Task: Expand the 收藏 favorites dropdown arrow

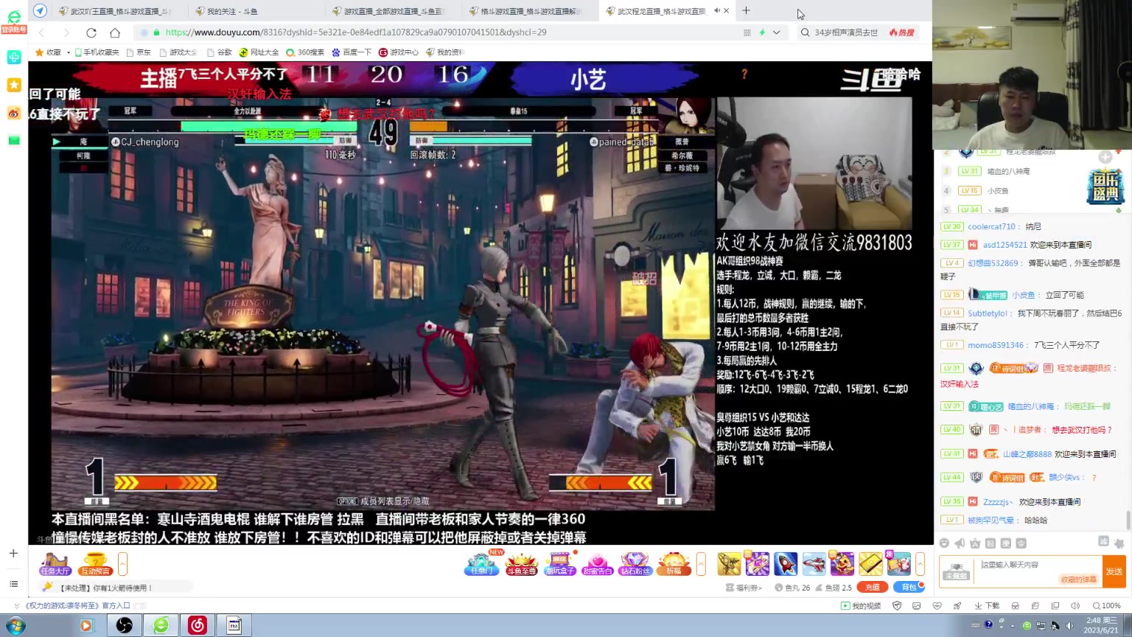Action: point(69,52)
